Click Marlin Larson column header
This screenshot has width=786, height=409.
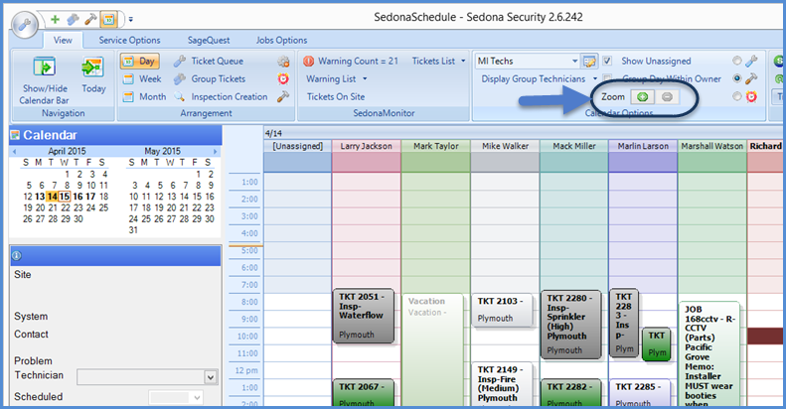(x=643, y=146)
